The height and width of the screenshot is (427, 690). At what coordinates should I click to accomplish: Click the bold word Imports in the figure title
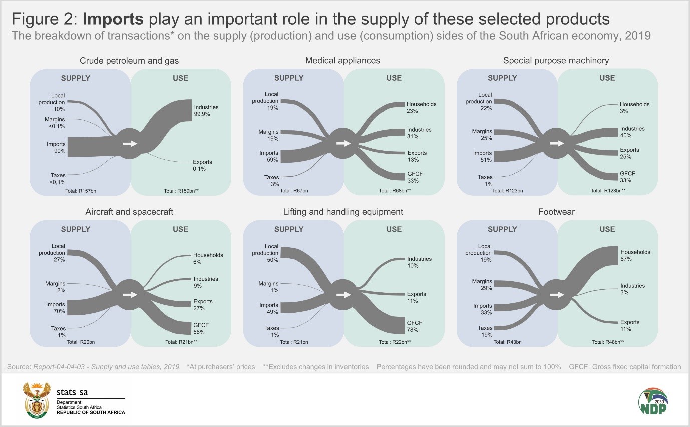pos(113,19)
